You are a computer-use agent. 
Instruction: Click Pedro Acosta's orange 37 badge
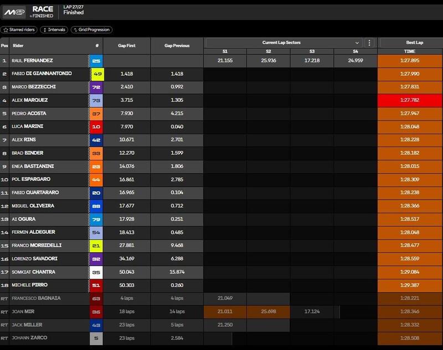pyautogui.click(x=96, y=113)
